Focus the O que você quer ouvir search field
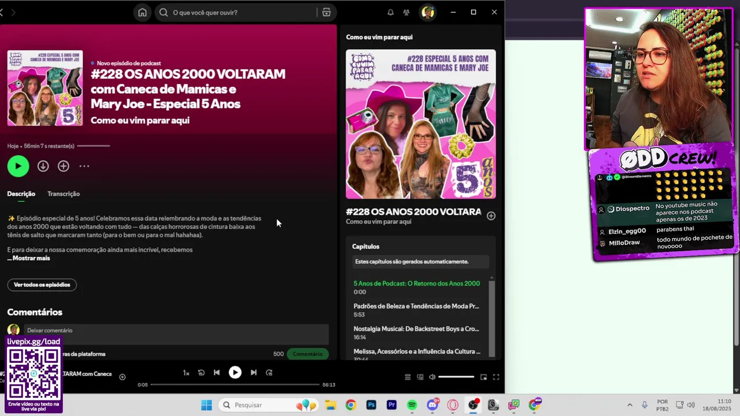Screen dimensions: 740x416 [237, 12]
